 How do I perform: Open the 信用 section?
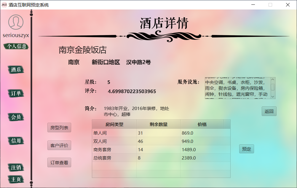(16, 141)
